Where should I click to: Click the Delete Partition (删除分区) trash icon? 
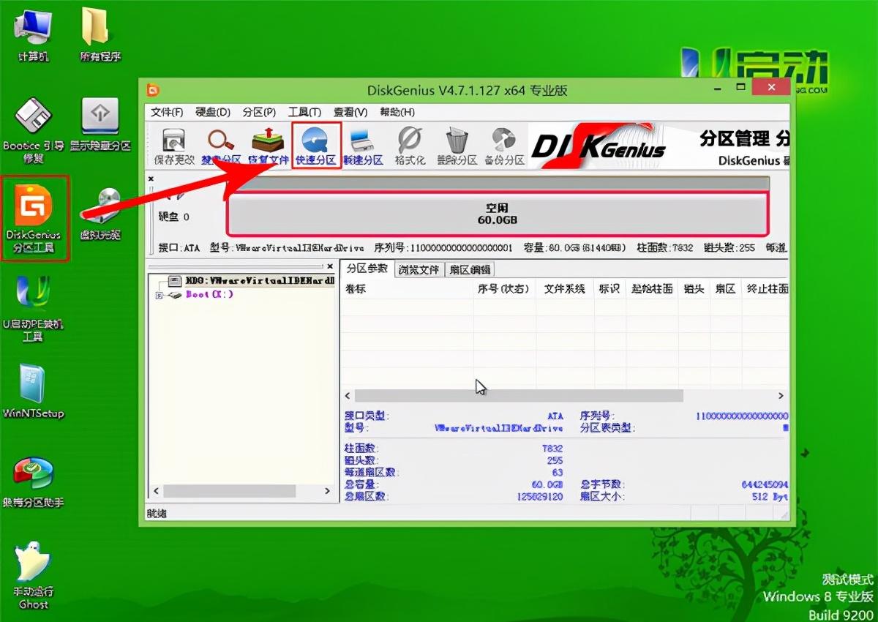(x=457, y=147)
